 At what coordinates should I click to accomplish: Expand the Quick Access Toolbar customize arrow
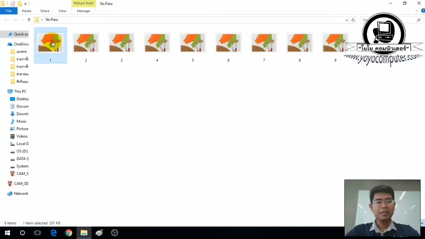pyautogui.click(x=25, y=4)
